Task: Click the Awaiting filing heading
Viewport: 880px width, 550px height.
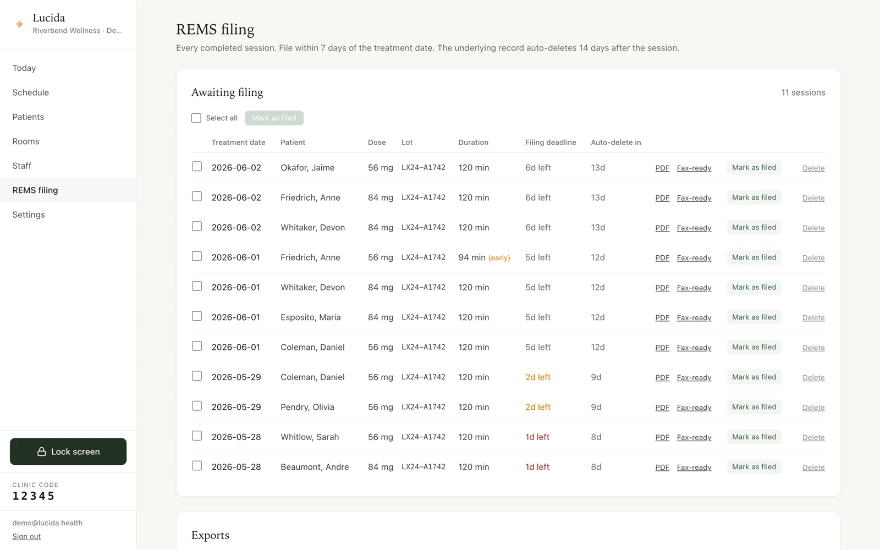Action: tap(227, 92)
